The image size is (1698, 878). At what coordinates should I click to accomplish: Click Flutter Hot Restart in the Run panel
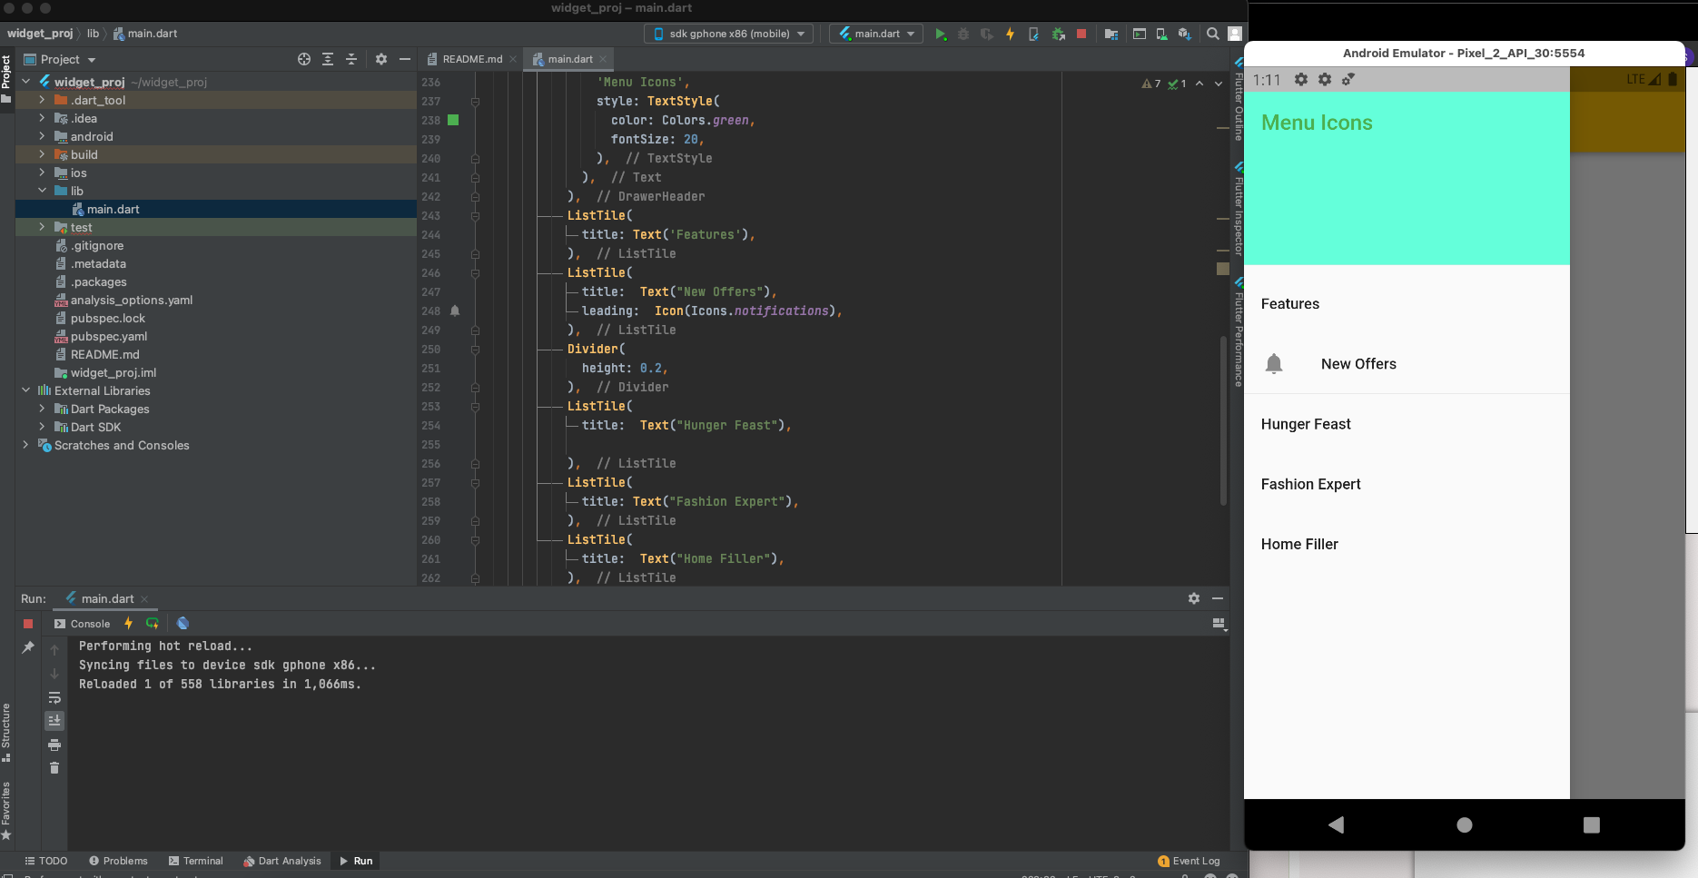point(153,624)
